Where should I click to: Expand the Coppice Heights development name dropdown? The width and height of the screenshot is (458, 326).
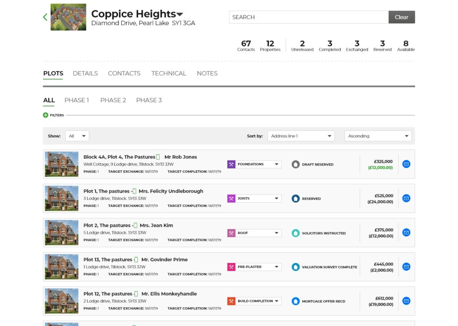coord(179,14)
